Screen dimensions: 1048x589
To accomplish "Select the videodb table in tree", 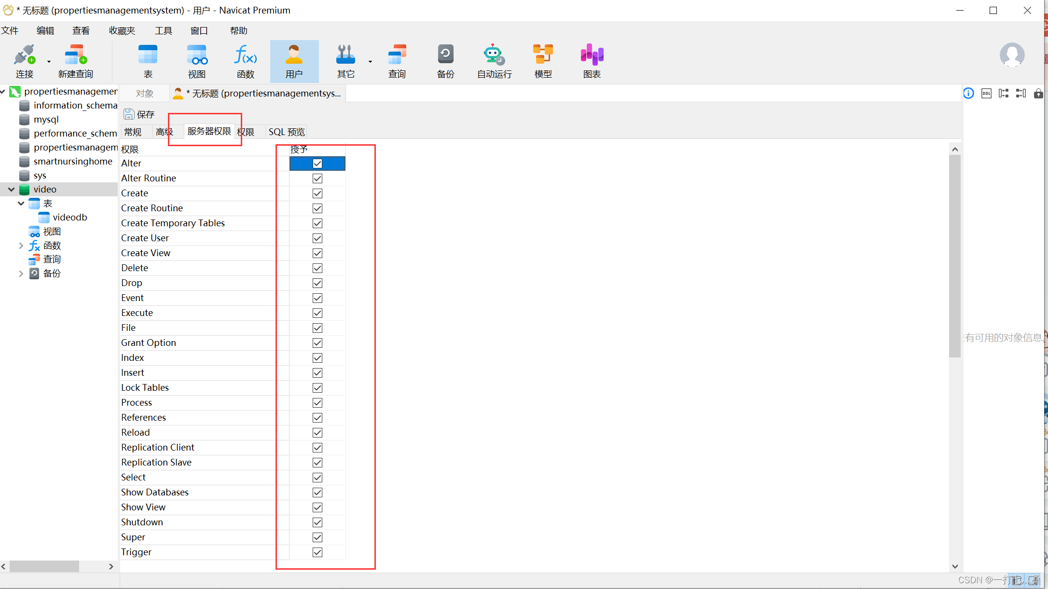I will tap(69, 218).
